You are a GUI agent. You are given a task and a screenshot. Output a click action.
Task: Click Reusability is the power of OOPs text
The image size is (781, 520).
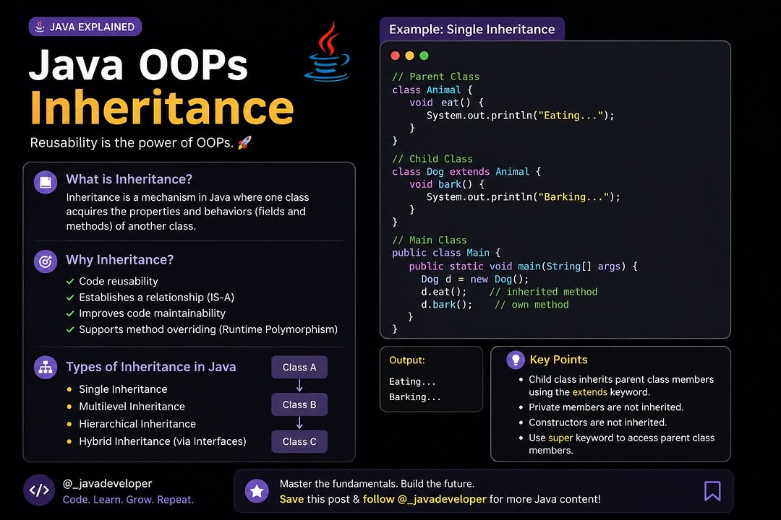coord(132,143)
